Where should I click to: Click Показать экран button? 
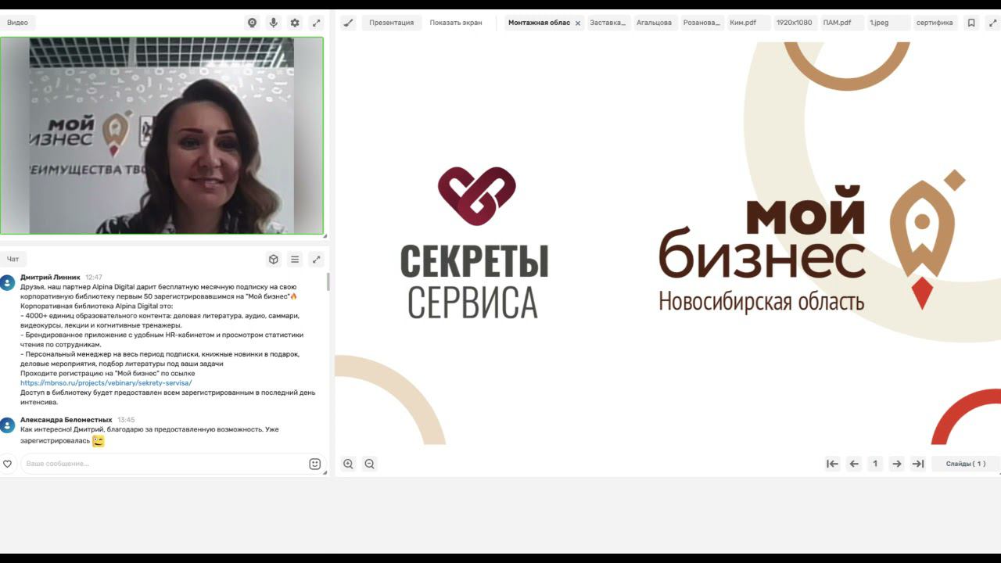[x=456, y=23]
